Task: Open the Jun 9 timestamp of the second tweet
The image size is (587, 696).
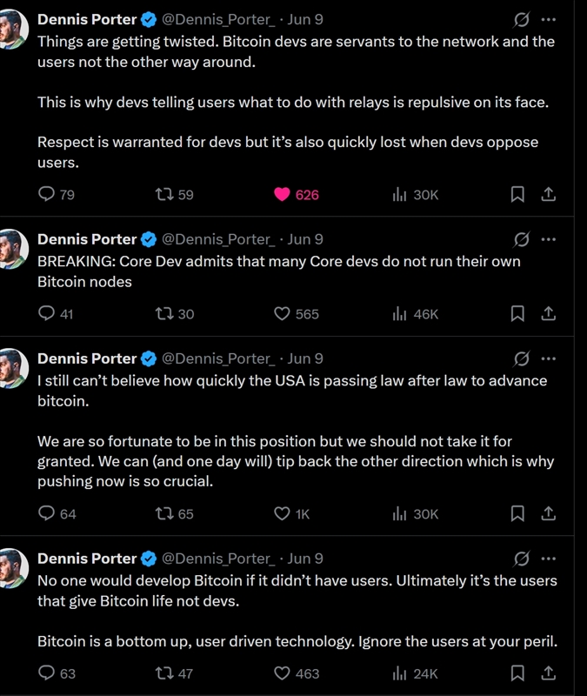Action: (305, 239)
